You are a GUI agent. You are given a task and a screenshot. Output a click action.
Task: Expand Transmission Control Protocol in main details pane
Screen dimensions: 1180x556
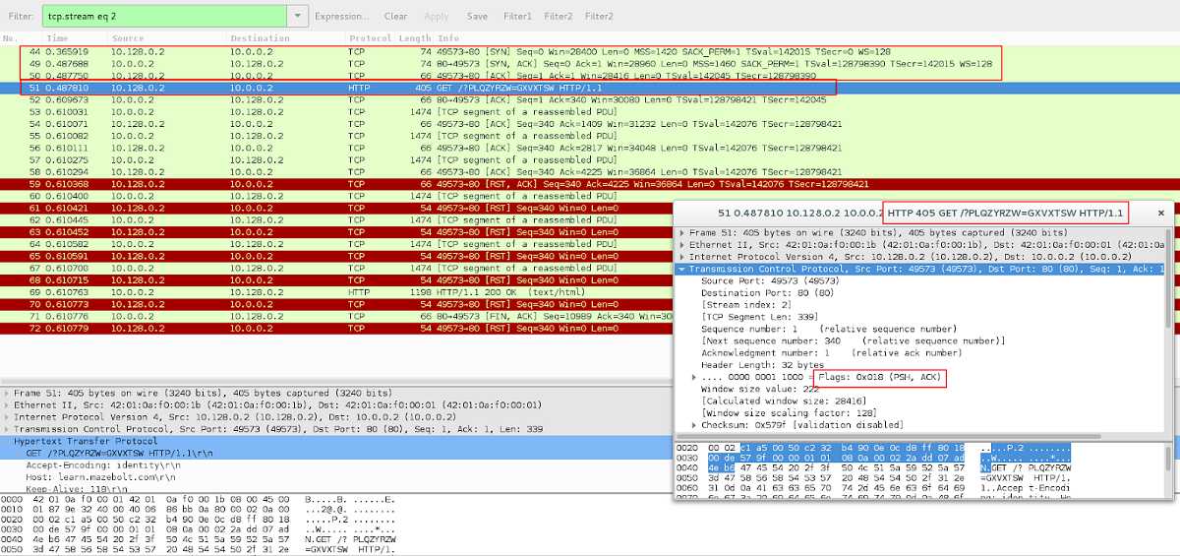point(6,429)
